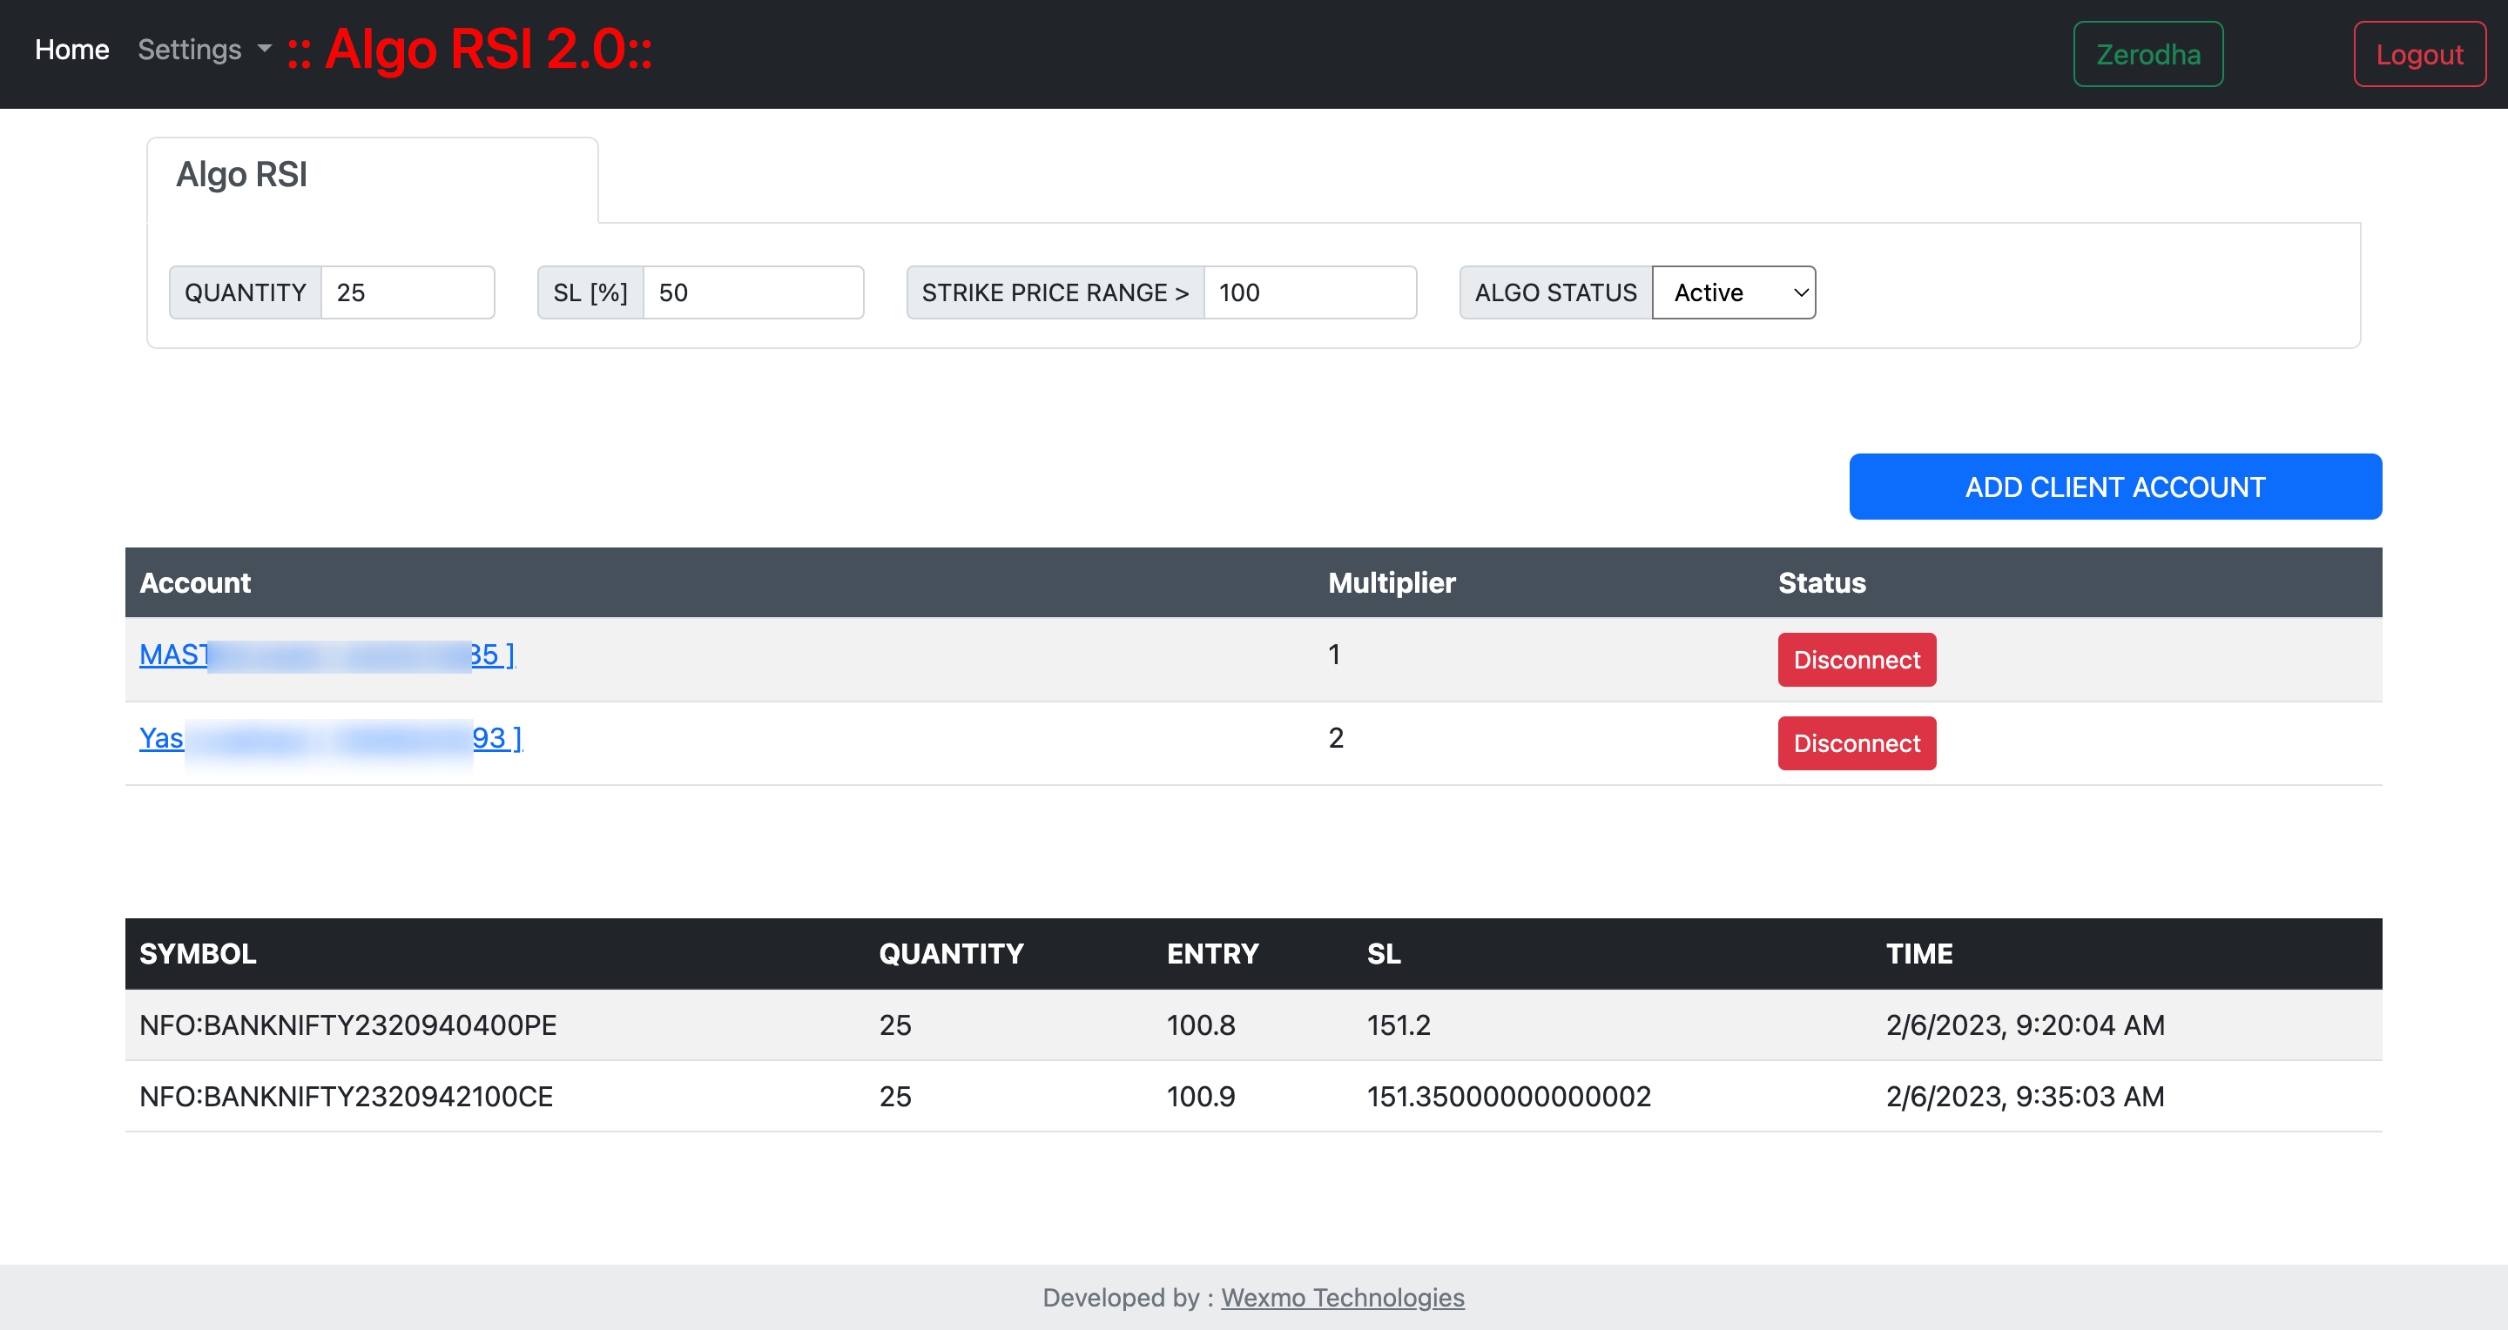Expand the Settings dropdown menu
Screen dimensions: 2508x1330
pyautogui.click(x=190, y=50)
